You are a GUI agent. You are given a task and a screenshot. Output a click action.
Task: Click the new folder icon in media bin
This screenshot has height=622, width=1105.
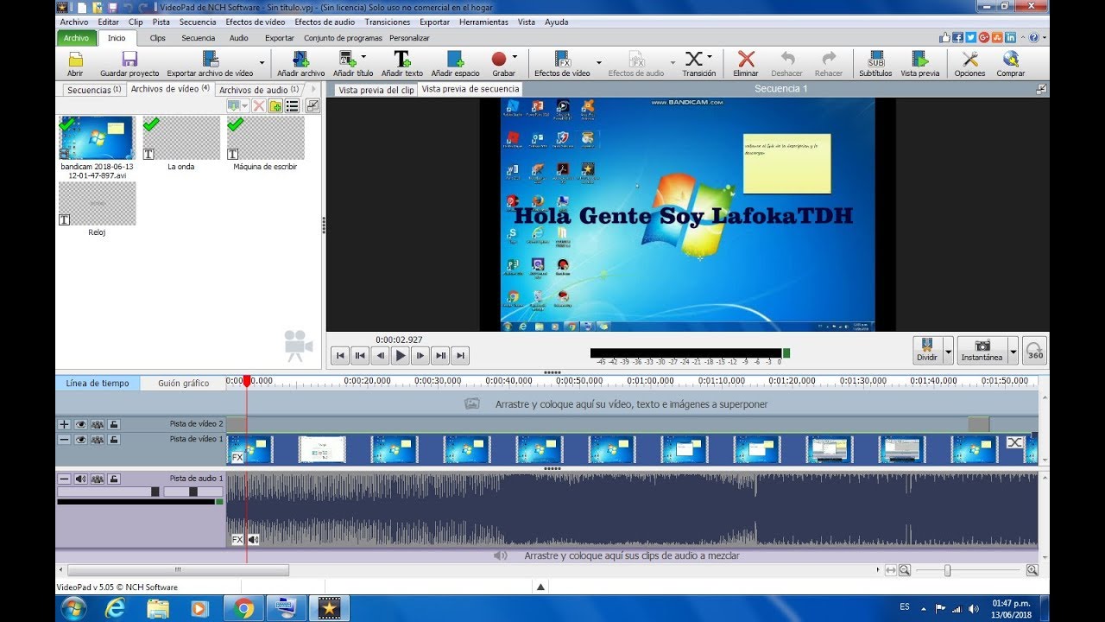(x=275, y=105)
